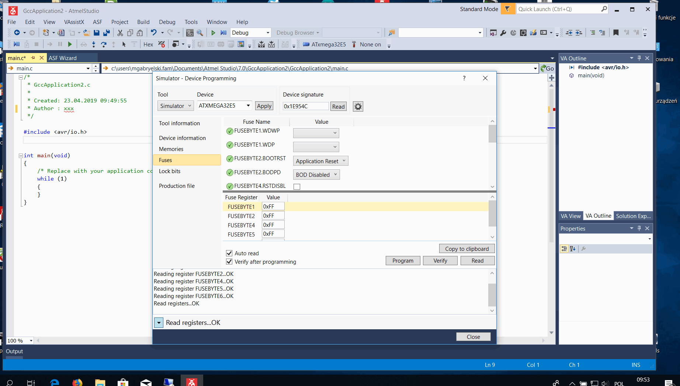Click Copy to clipboard button

[467, 249]
